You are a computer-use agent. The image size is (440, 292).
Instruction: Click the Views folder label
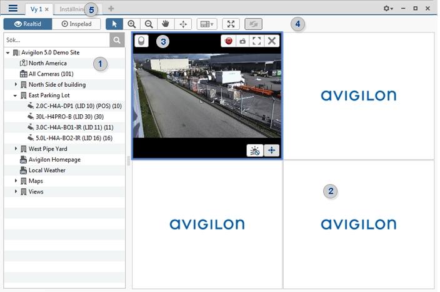click(x=36, y=192)
